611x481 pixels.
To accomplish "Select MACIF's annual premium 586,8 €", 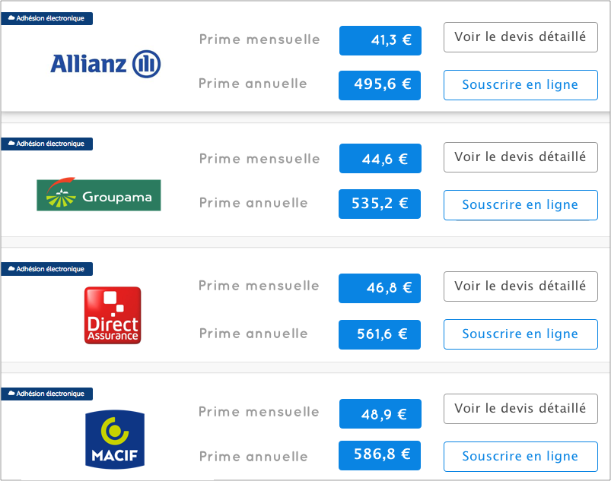I will coord(379,455).
